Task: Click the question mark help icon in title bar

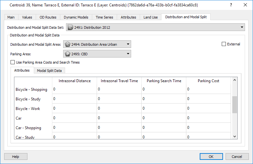Action: pos(231,5)
